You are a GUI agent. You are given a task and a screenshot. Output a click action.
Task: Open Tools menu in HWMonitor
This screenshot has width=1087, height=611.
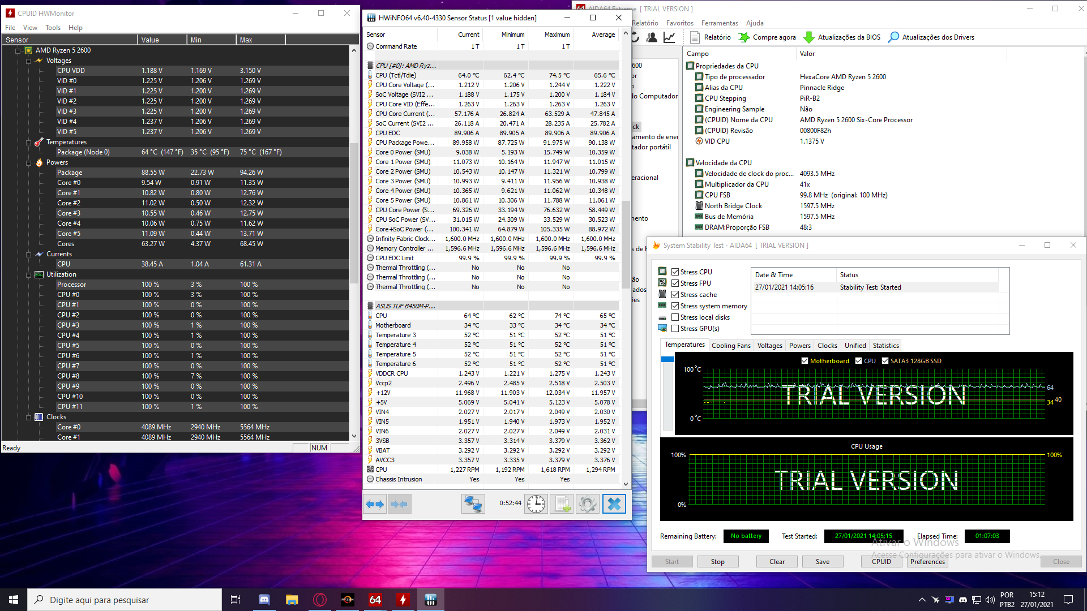[53, 28]
